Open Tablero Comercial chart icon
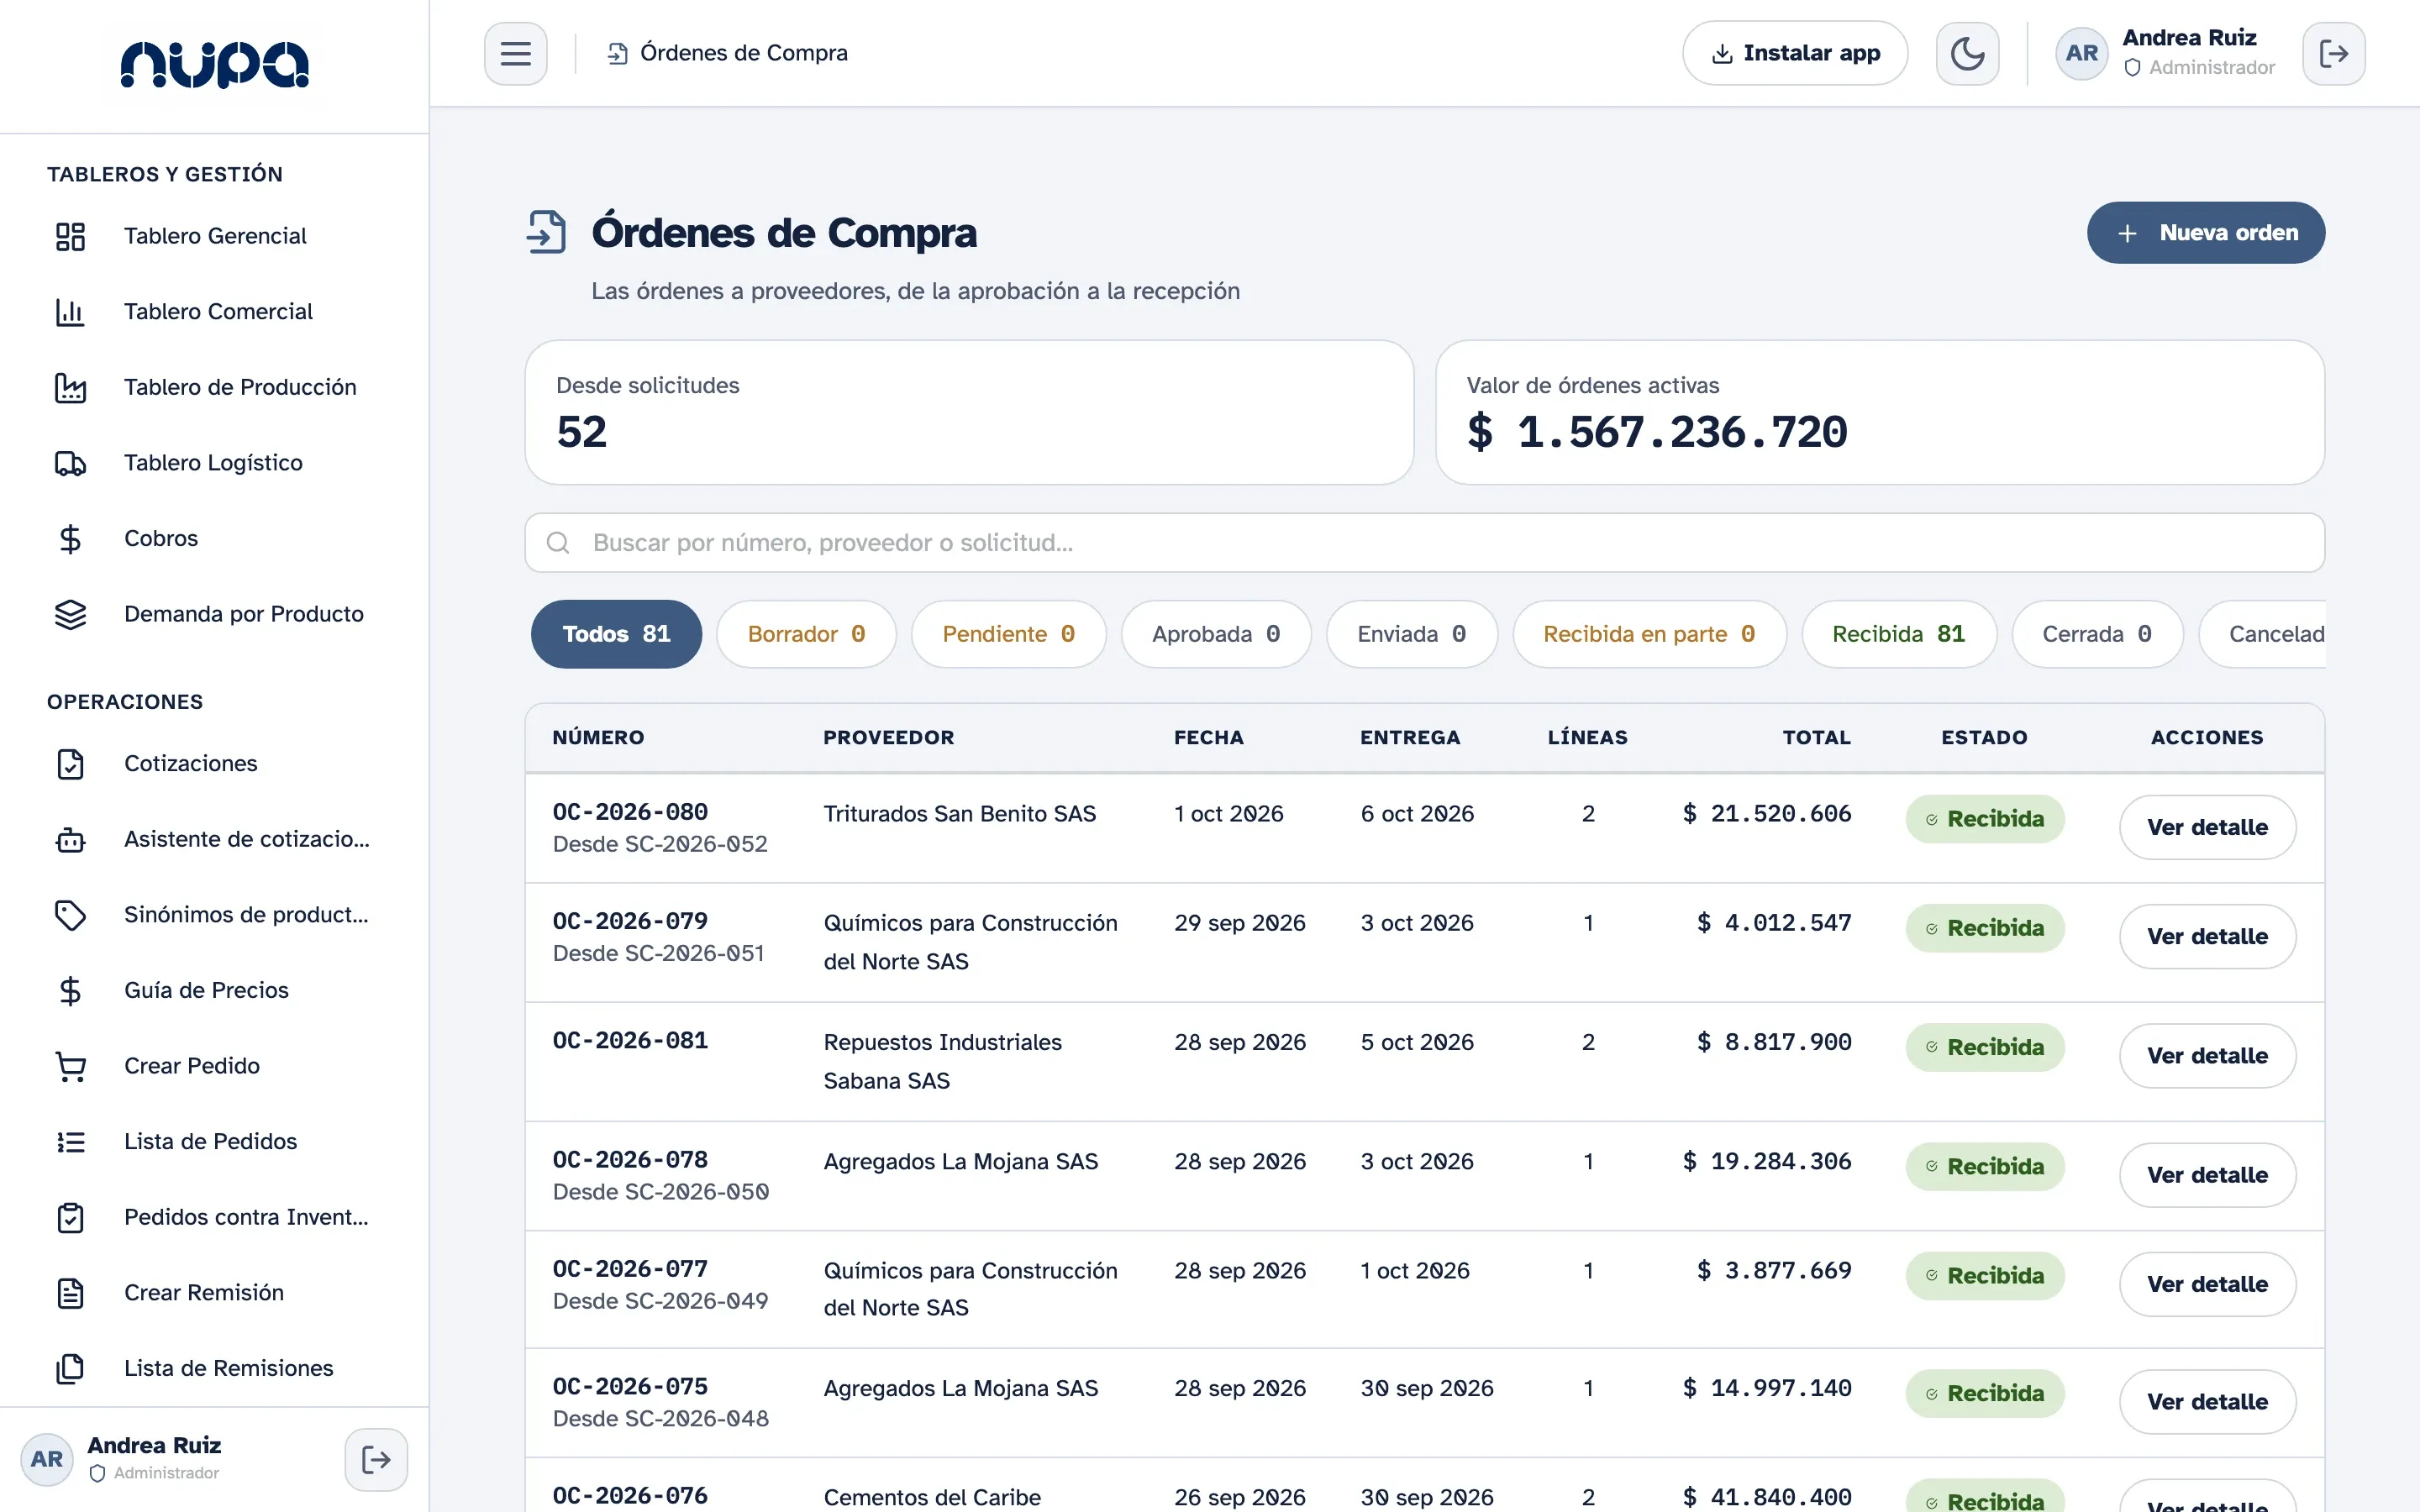The image size is (2420, 1512). pyautogui.click(x=70, y=312)
